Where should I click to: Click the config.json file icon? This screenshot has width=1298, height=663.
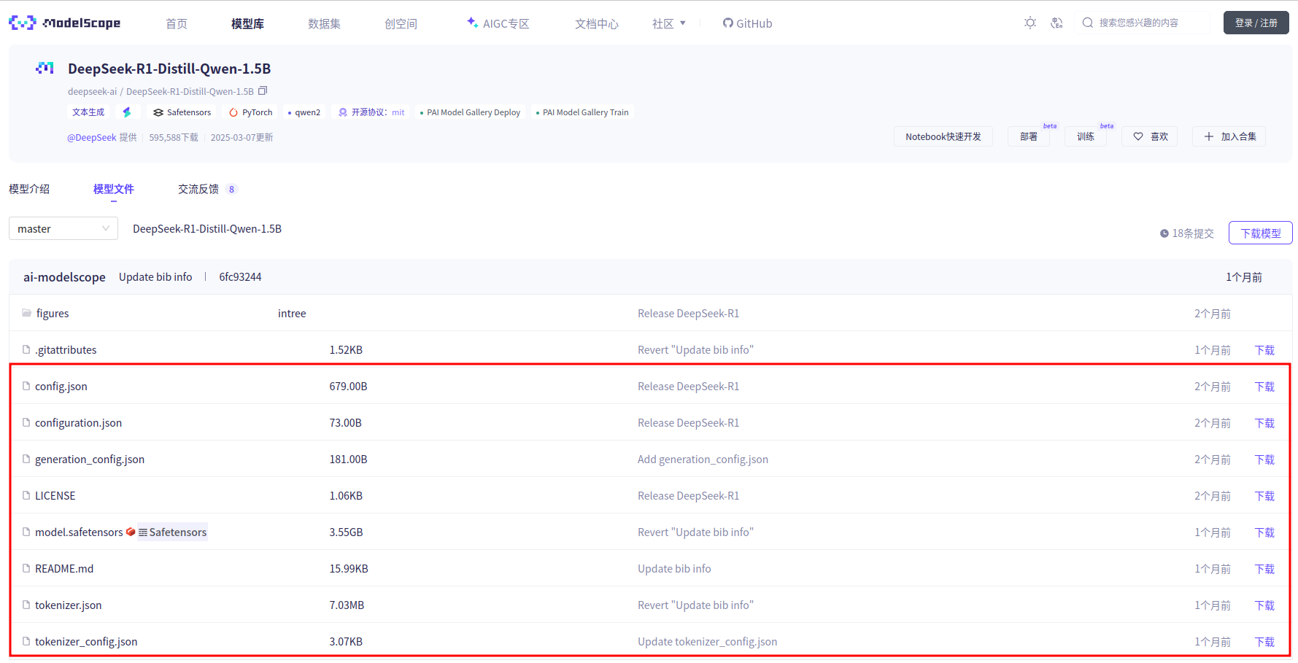[x=26, y=386]
